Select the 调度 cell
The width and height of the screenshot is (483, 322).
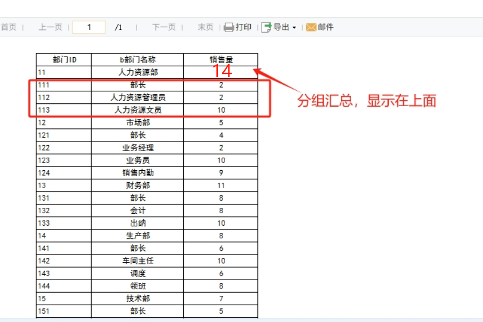137,274
